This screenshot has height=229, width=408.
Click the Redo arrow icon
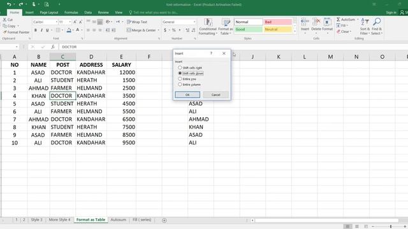pos(21,4)
